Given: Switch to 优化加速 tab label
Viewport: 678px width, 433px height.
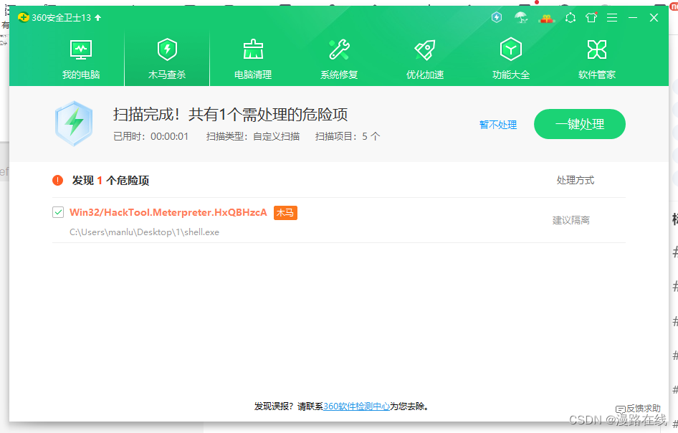Looking at the screenshot, I should click(x=425, y=75).
